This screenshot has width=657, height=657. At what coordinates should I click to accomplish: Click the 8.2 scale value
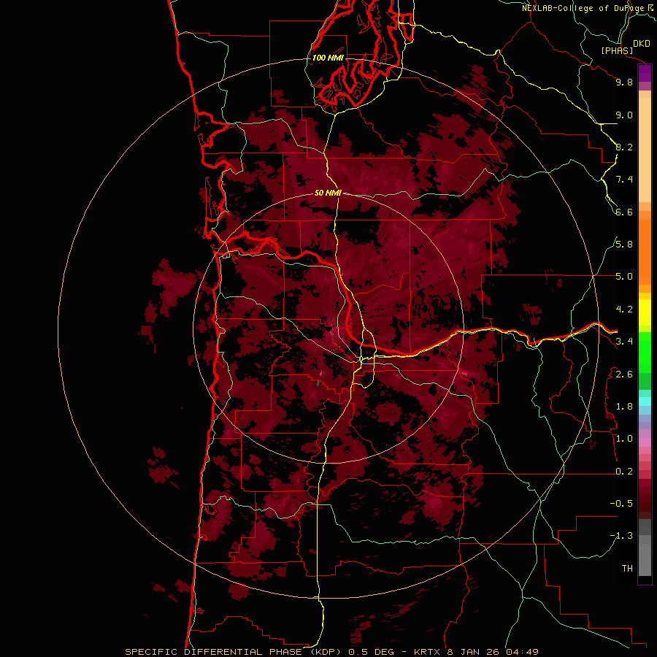point(624,147)
